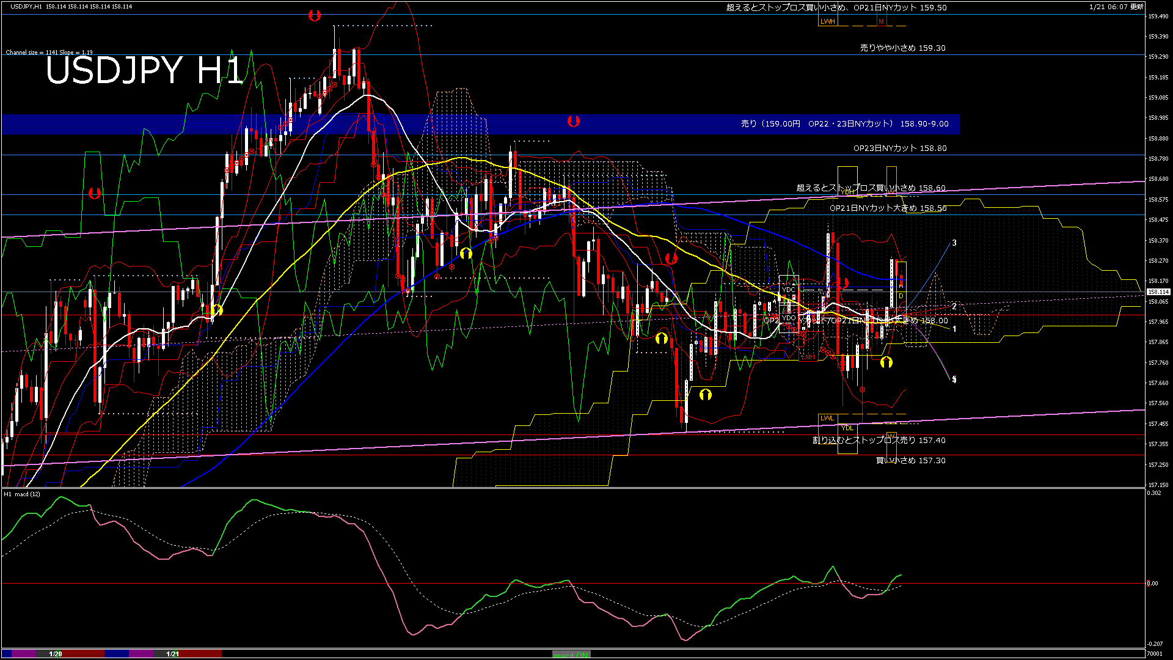Click the LWH label box at top
The height and width of the screenshot is (660, 1173).
(x=827, y=21)
